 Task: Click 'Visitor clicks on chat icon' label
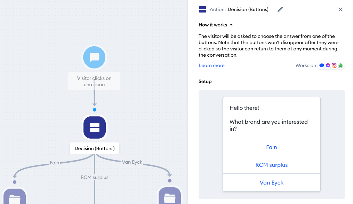(x=94, y=81)
